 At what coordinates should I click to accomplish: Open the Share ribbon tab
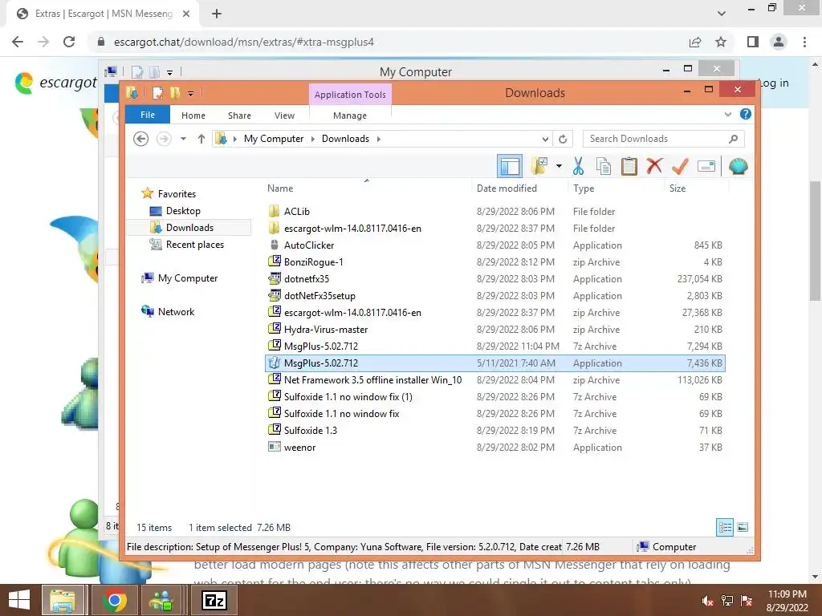[239, 115]
